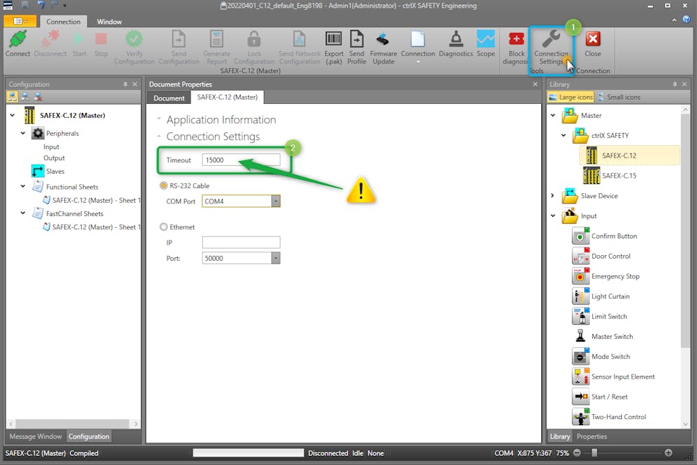697x465 pixels.
Task: Switch to Properties tab in Library panel
Action: [591, 436]
